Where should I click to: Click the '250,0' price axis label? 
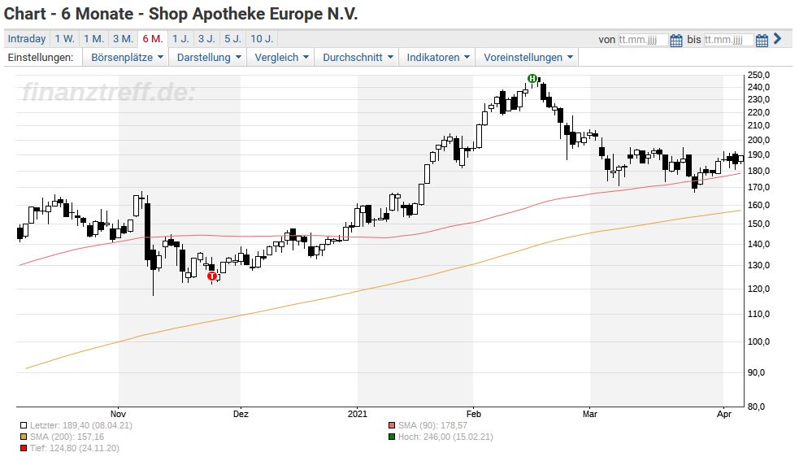(x=758, y=75)
